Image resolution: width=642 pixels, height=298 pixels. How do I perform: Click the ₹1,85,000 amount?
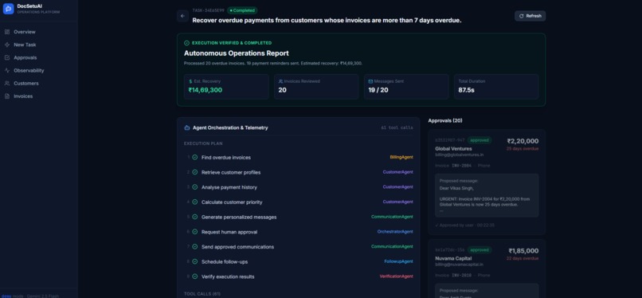pyautogui.click(x=523, y=251)
